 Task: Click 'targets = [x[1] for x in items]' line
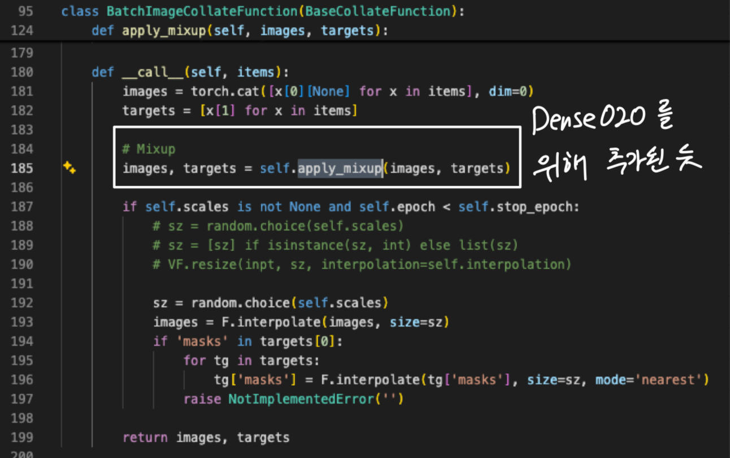pyautogui.click(x=240, y=111)
